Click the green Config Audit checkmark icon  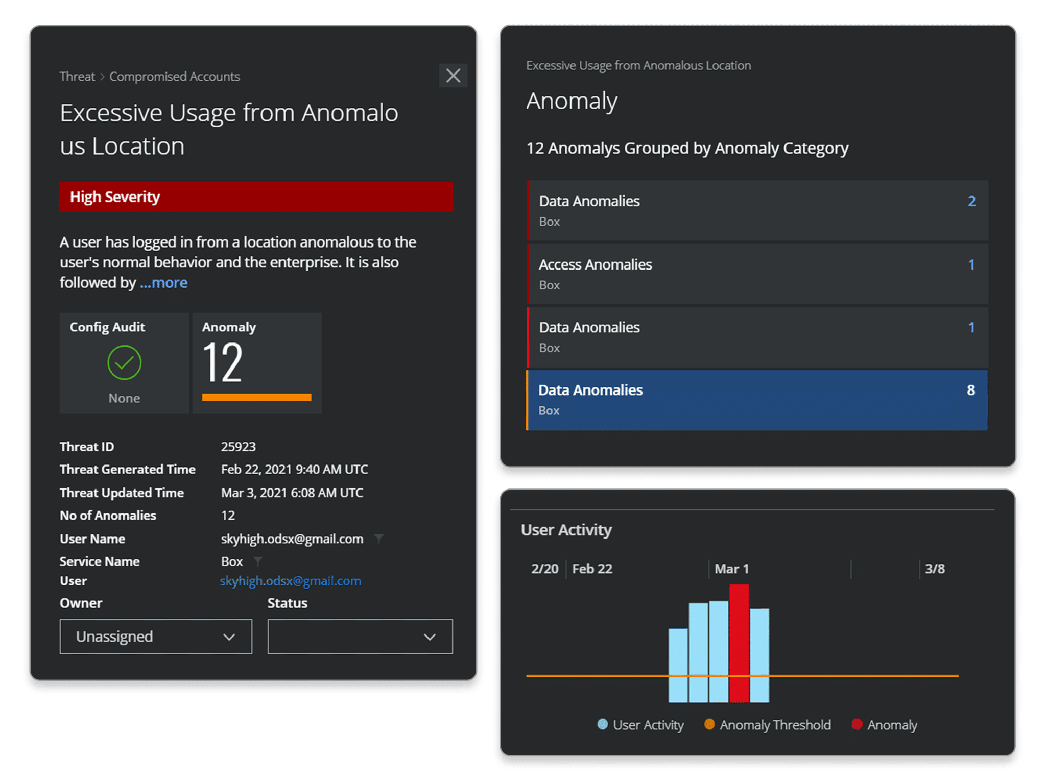[124, 362]
